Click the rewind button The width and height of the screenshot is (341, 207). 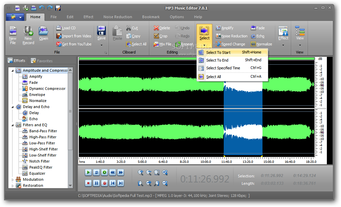point(113,172)
